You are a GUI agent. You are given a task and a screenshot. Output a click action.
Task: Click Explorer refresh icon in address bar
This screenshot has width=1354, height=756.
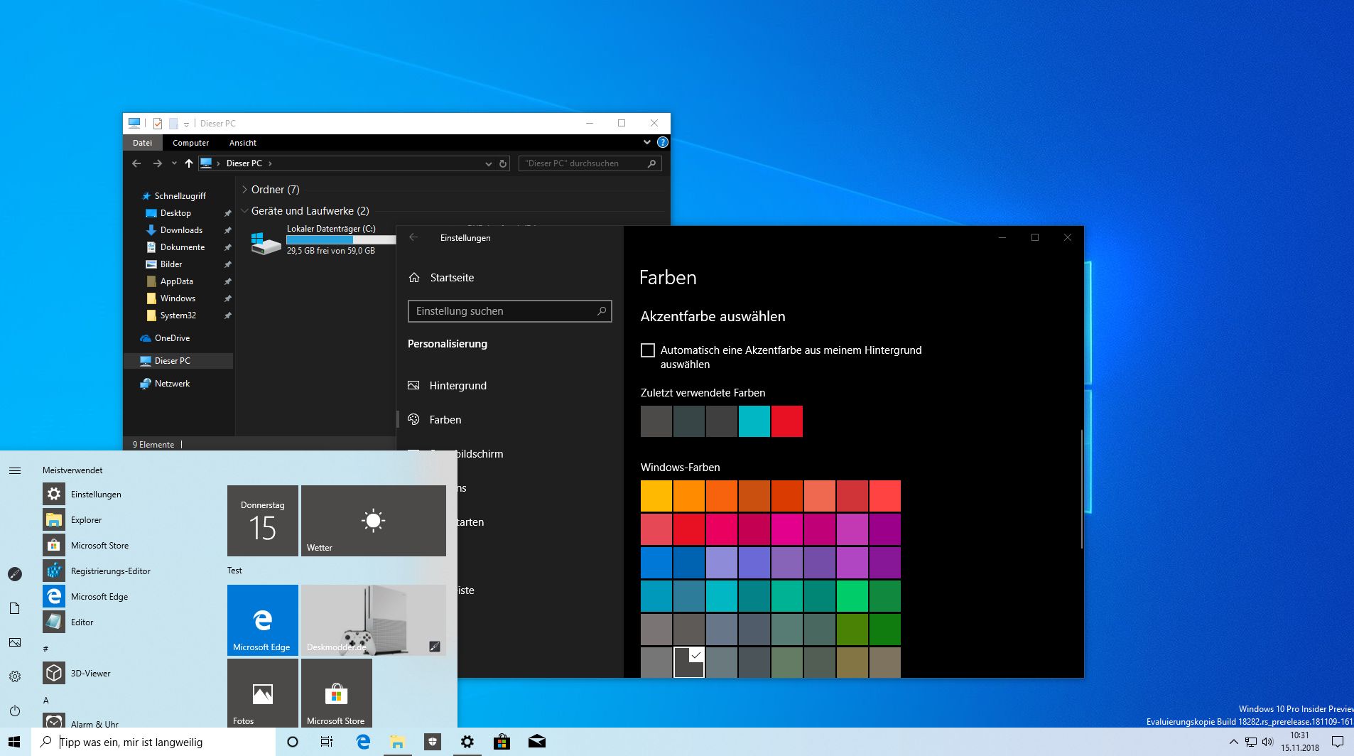click(x=503, y=163)
